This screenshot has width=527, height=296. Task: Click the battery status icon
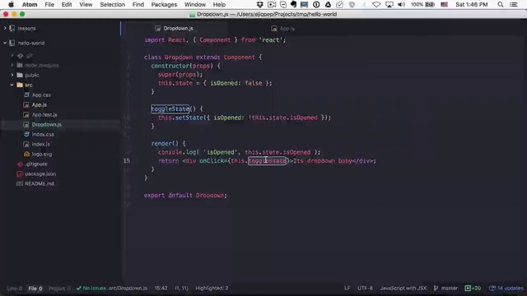point(430,4)
